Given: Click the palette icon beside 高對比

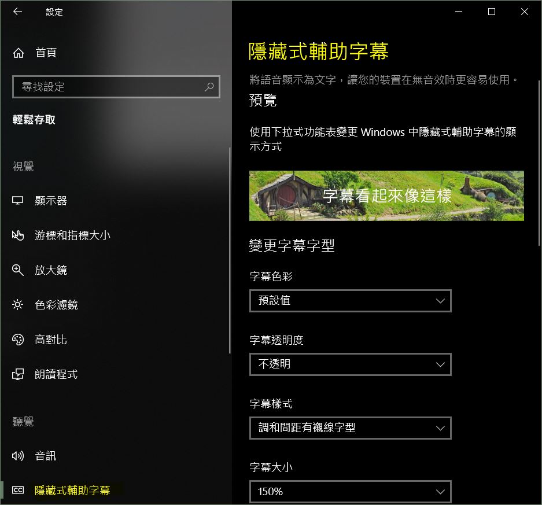Looking at the screenshot, I should click(x=17, y=340).
